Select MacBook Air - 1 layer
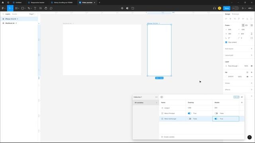This screenshot has height=143, width=255. pyautogui.click(x=19, y=23)
